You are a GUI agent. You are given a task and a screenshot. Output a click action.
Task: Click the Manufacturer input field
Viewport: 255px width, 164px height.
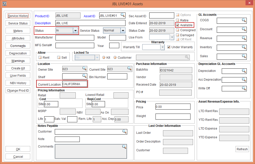pos(75,37)
